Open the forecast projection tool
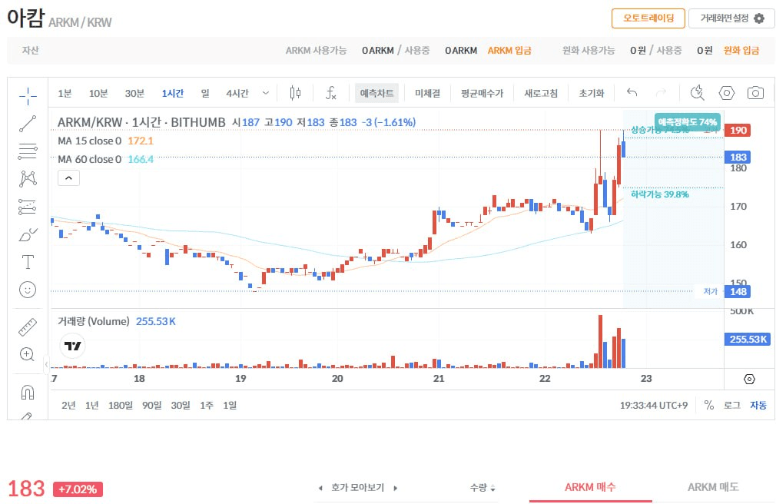This screenshot has width=776, height=504. coord(28,207)
